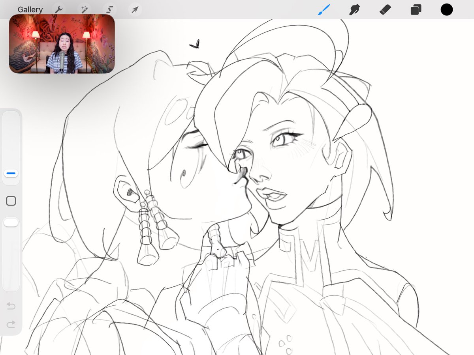Image resolution: width=474 pixels, height=355 pixels.
Task: Click the brush opacity slider handle
Action: tap(11, 223)
